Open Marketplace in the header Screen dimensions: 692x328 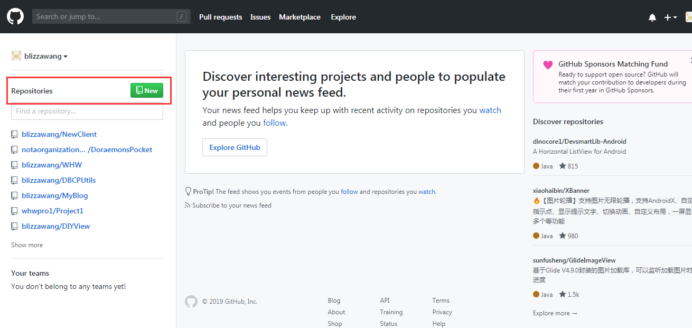tap(300, 17)
